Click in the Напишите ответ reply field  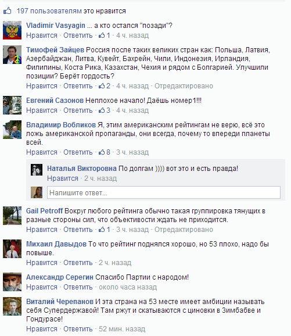coord(164,192)
